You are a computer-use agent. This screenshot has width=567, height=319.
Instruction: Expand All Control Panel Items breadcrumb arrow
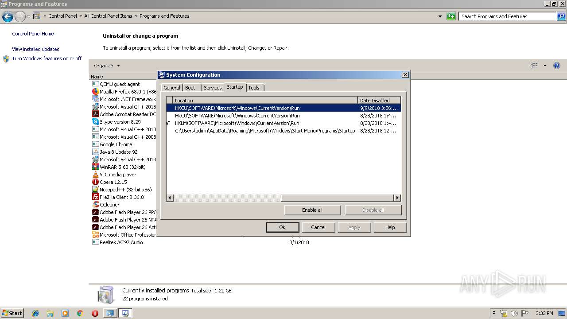pyautogui.click(x=136, y=16)
